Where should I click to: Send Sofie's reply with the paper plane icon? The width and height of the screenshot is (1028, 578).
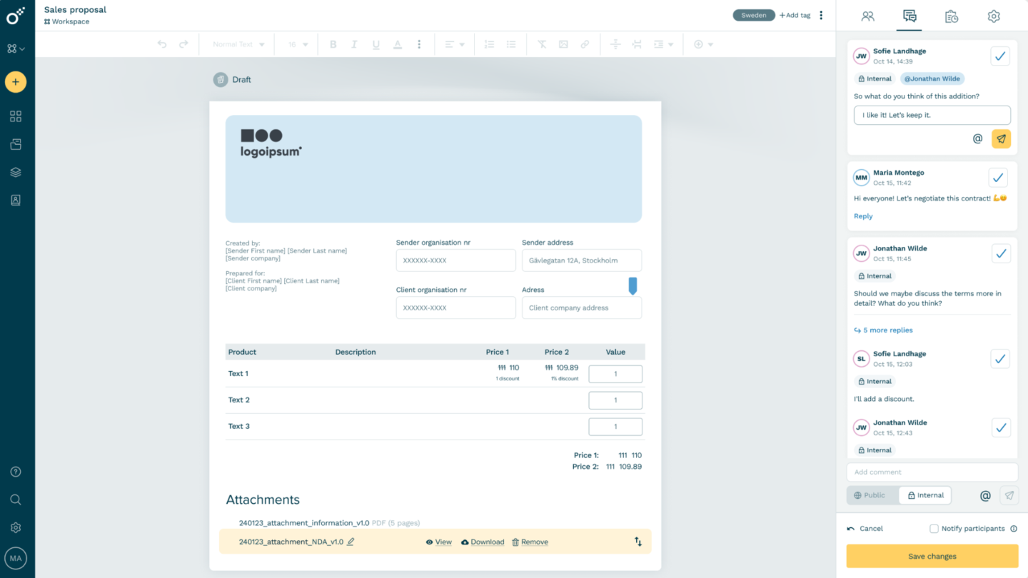point(1001,138)
